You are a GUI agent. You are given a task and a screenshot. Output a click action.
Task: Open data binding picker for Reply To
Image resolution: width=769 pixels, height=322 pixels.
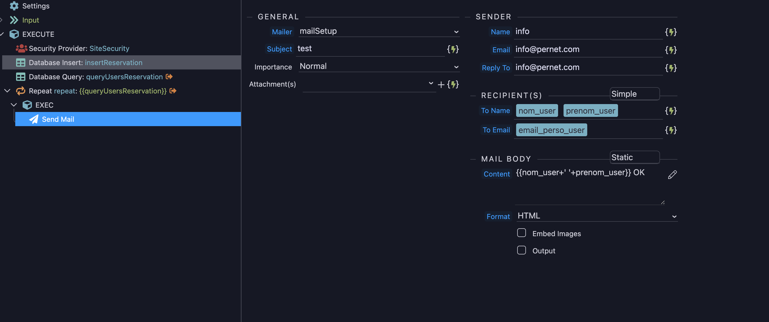(x=671, y=68)
